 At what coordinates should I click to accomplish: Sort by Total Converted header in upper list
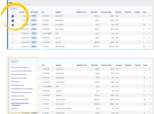pos(106,12)
